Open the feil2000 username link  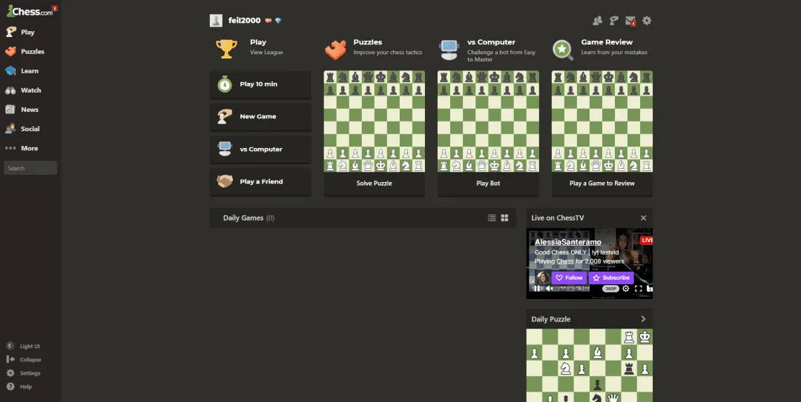(x=245, y=21)
